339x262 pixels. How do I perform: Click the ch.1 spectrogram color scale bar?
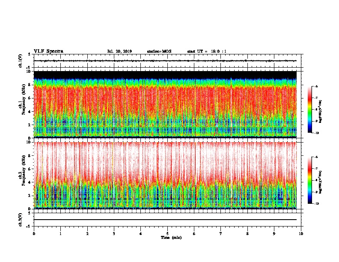[309, 110]
